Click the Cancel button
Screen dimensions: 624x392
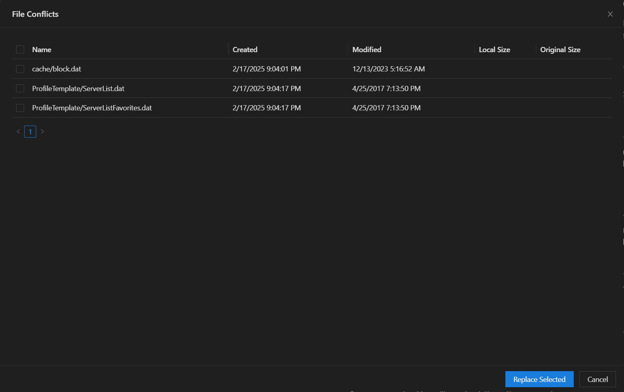(597, 379)
